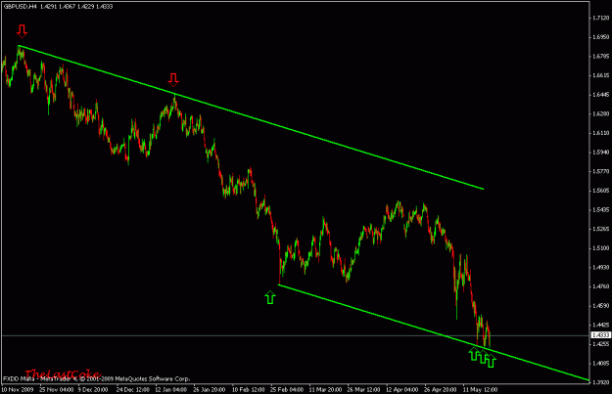612x394 pixels.
Task: Click the 1.6110 price axis label
Action: point(600,133)
